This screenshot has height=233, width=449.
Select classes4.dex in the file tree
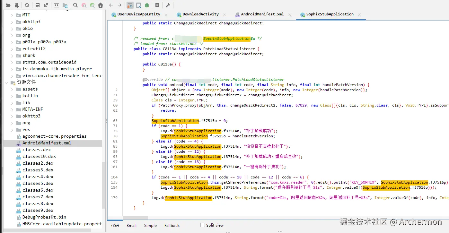tap(38, 177)
